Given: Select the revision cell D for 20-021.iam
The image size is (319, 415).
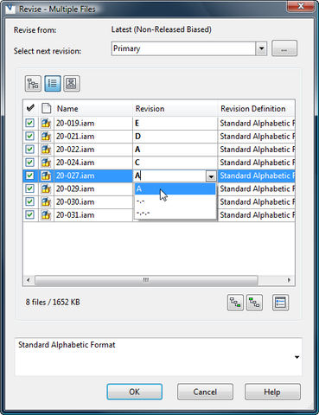Looking at the screenshot, I should point(175,137).
